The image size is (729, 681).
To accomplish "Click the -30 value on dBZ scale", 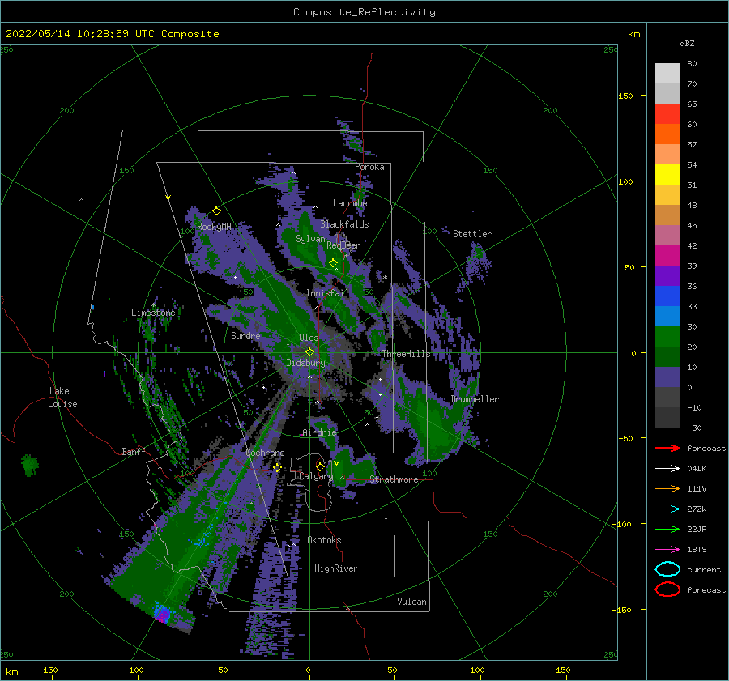I will click(694, 428).
